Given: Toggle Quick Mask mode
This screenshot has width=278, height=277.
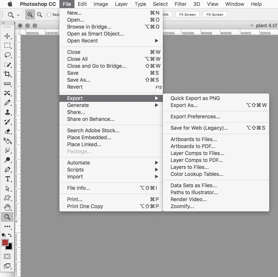Looking at the screenshot, I should click(7, 256).
